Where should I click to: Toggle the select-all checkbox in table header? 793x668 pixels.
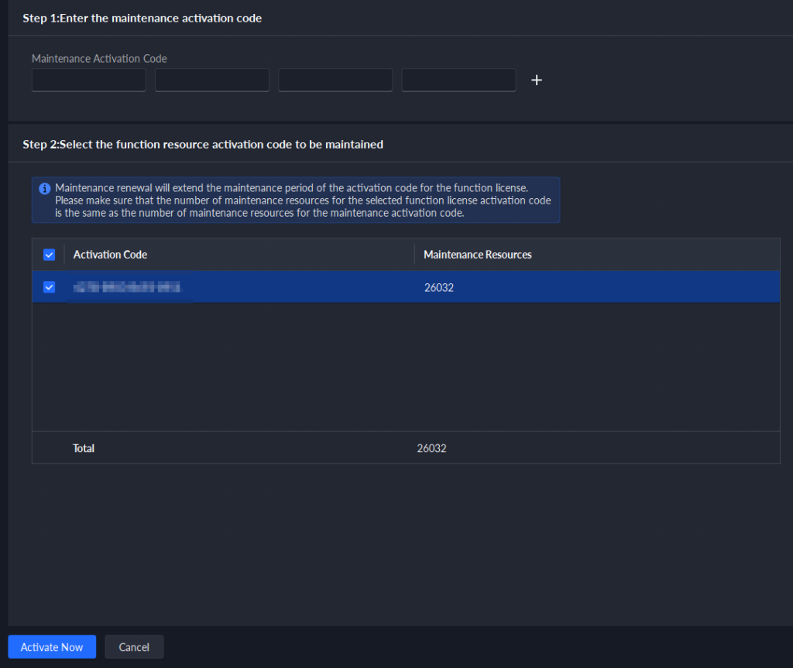50,255
